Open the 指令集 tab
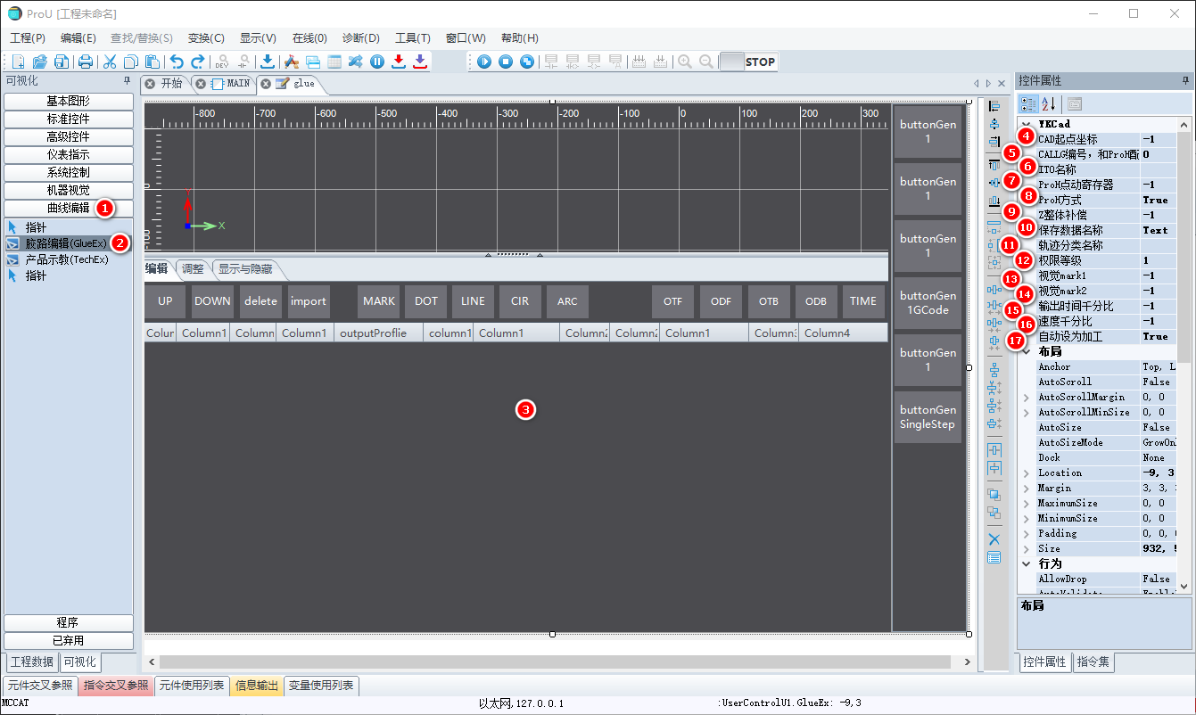The image size is (1196, 715). click(x=1093, y=662)
